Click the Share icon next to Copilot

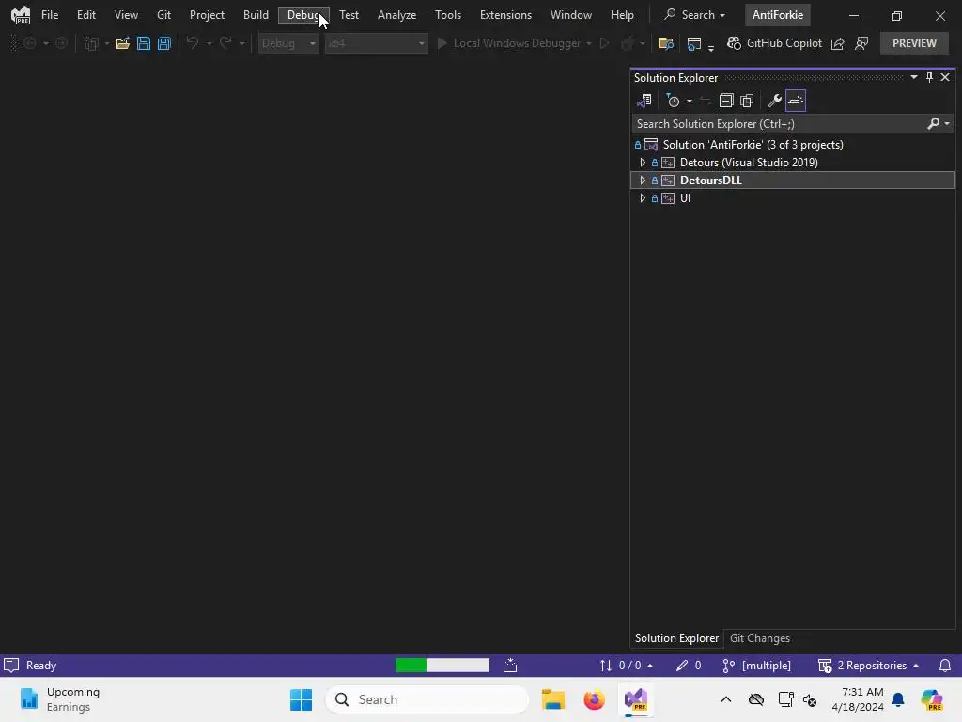837,43
